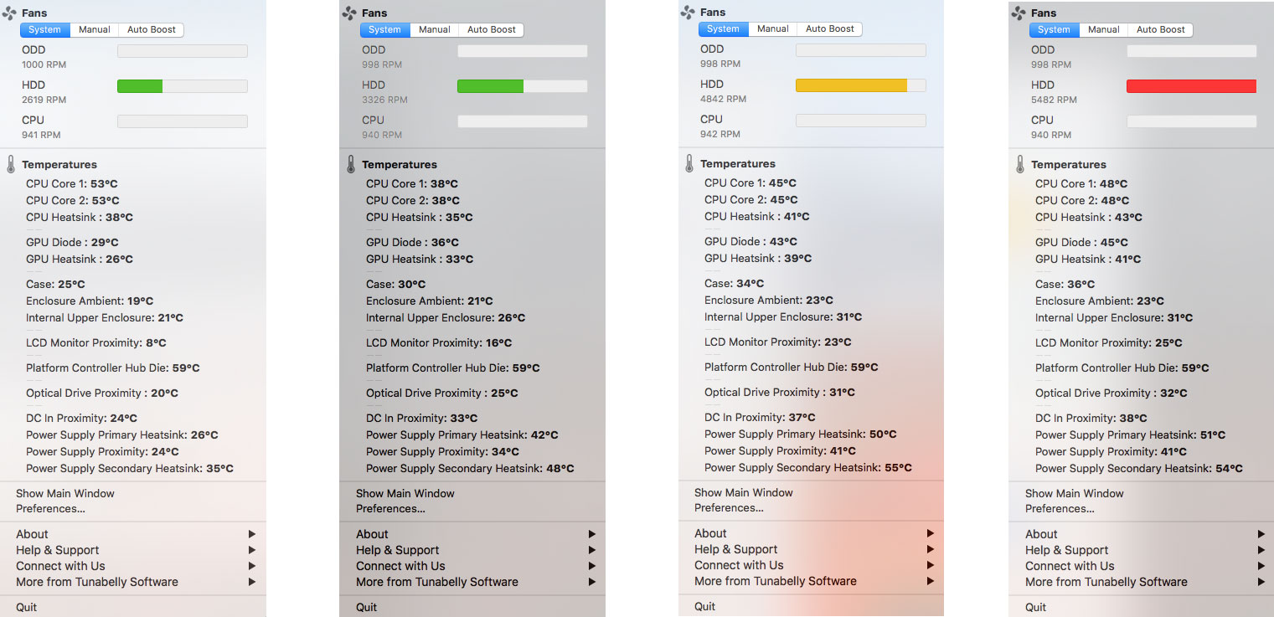This screenshot has width=1274, height=617.
Task: Expand More from Tunabelly Software in 3326 RPM panel
Action: tap(591, 582)
